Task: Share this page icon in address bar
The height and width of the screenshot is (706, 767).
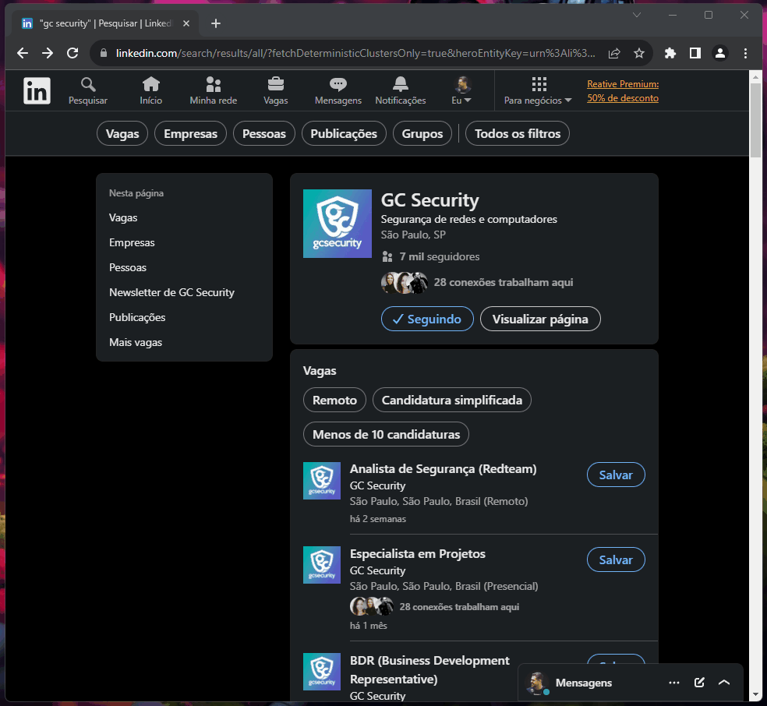Action: pos(614,53)
